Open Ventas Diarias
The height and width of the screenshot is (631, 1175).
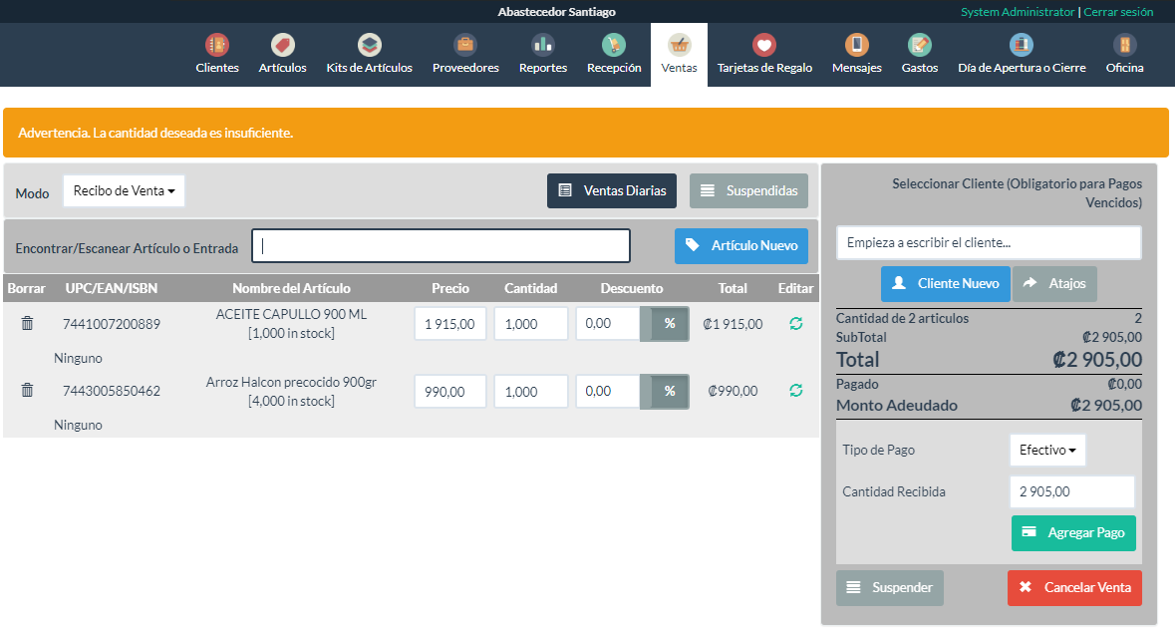(x=612, y=190)
